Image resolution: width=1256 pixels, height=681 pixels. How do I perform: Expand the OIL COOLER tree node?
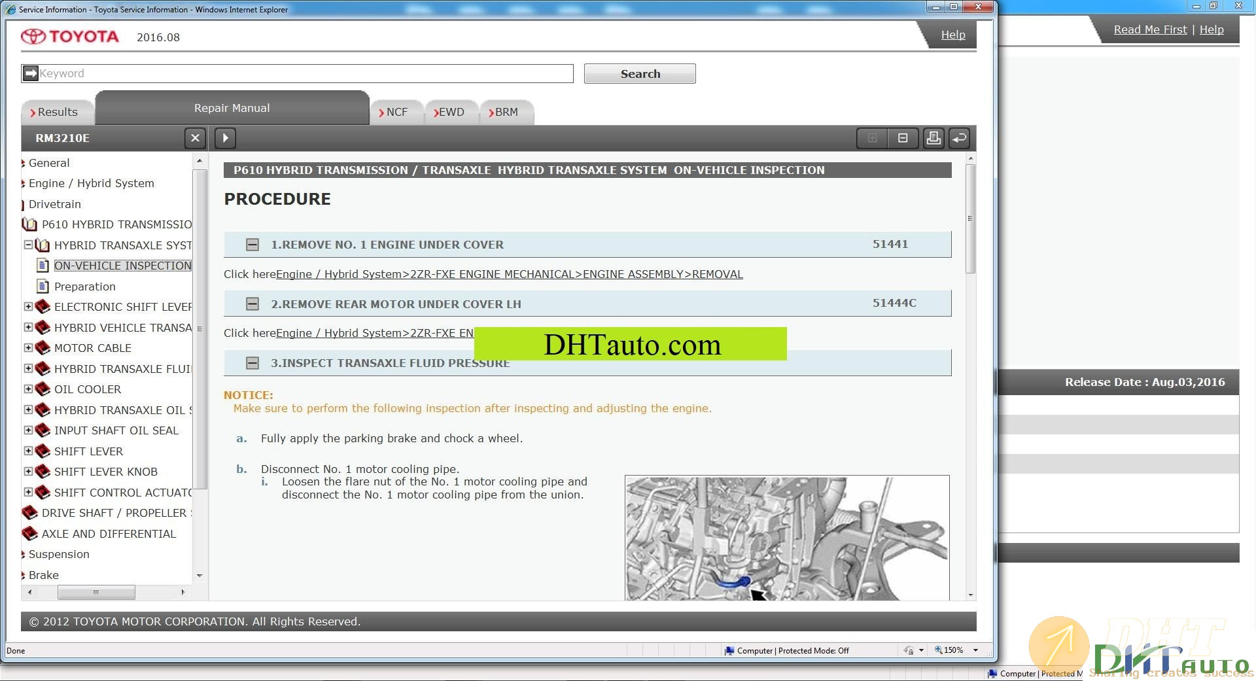tap(28, 389)
